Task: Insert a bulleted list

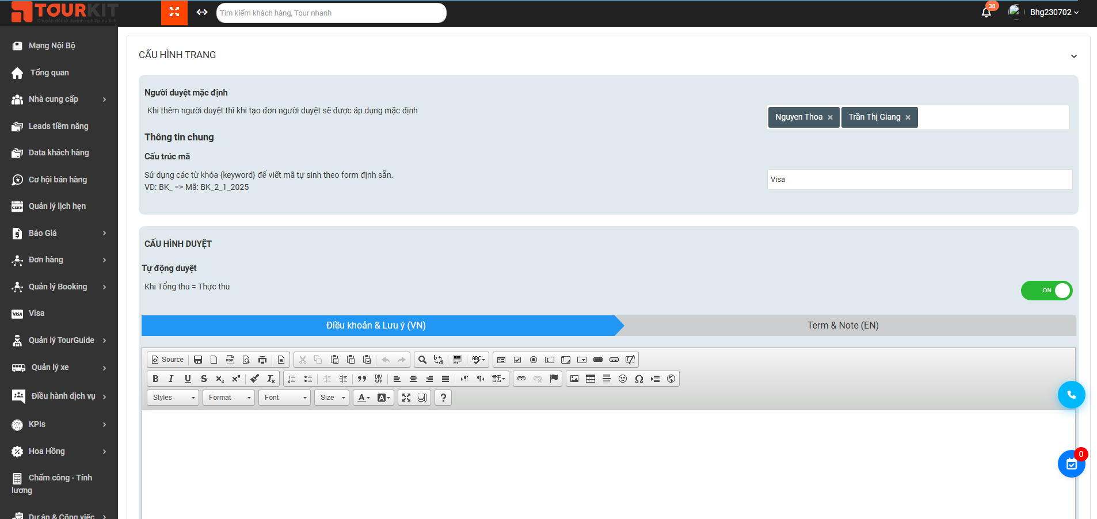Action: point(308,379)
